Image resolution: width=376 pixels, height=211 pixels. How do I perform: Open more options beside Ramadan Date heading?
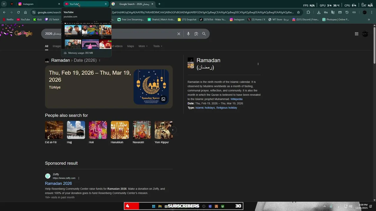click(x=100, y=60)
